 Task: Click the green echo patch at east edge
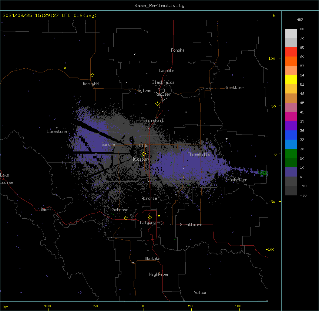click(x=263, y=173)
